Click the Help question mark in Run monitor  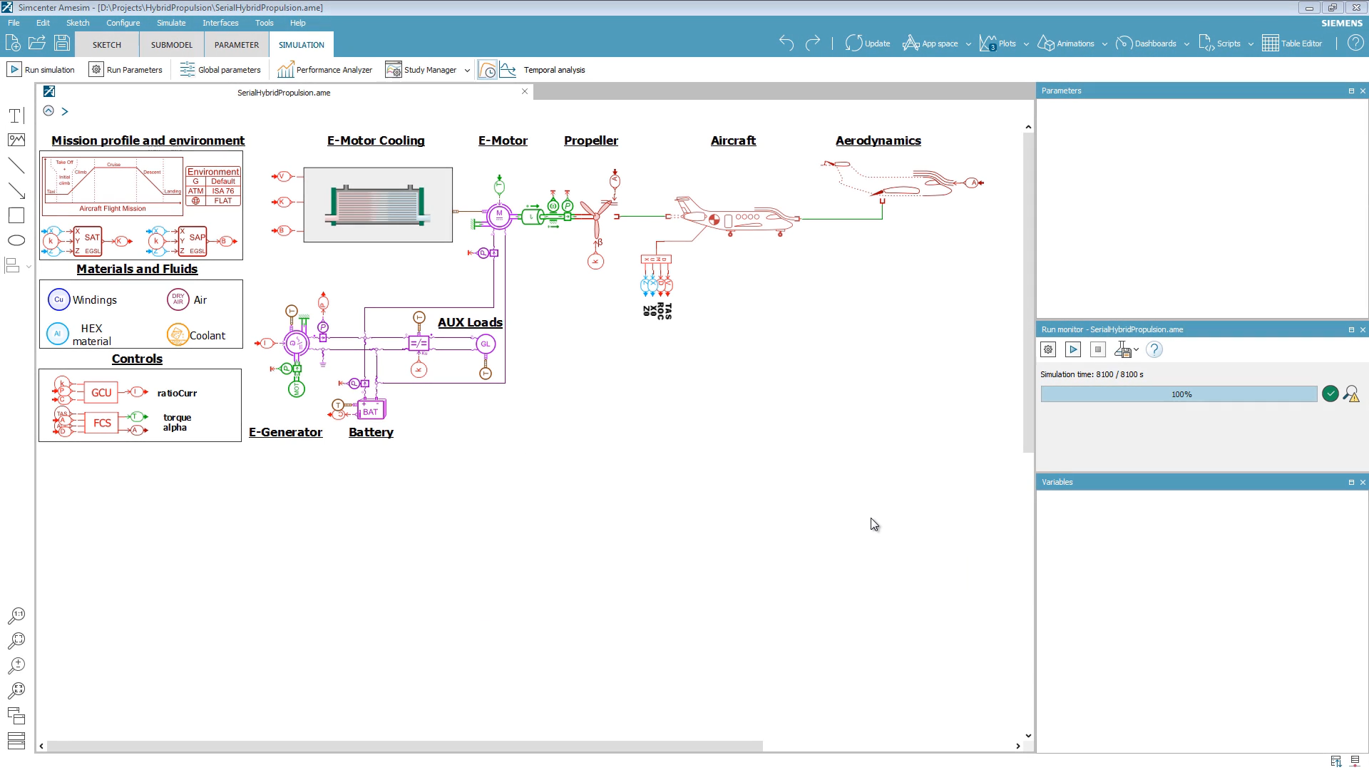pos(1154,349)
